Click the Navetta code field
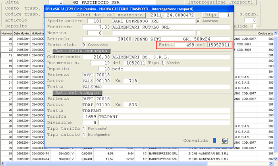 [x=95, y=33]
